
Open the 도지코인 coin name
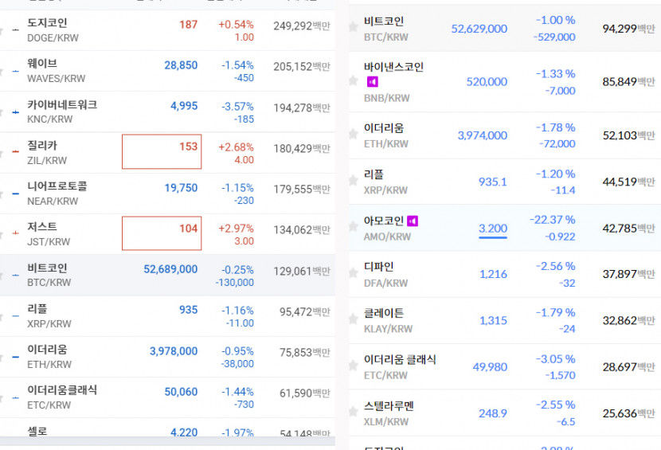[47, 23]
